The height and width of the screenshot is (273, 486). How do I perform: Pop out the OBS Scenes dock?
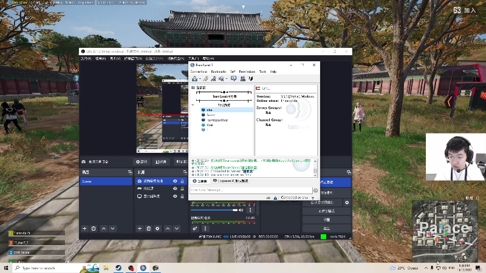[x=130, y=172]
